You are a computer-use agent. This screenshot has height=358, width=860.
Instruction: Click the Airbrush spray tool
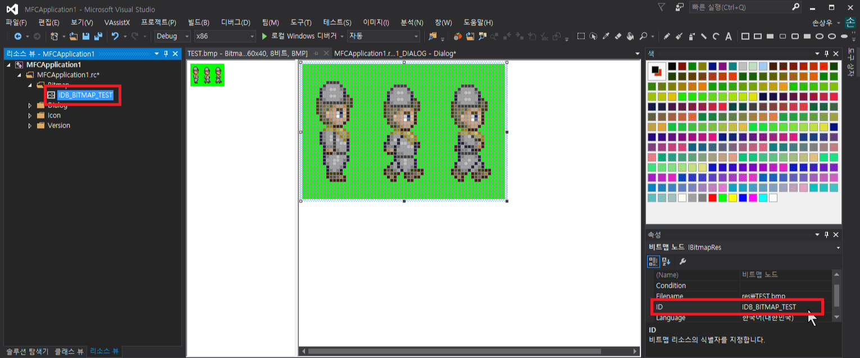point(691,37)
